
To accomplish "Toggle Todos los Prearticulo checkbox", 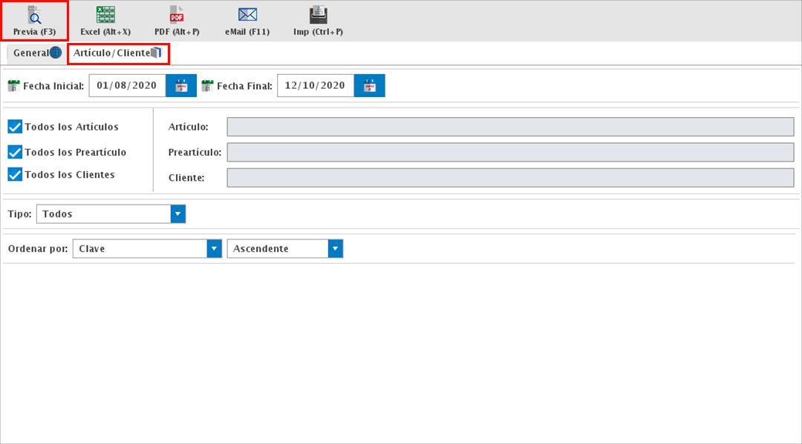I will pos(15,152).
